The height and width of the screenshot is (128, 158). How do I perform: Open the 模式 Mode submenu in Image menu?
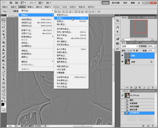(36, 10)
